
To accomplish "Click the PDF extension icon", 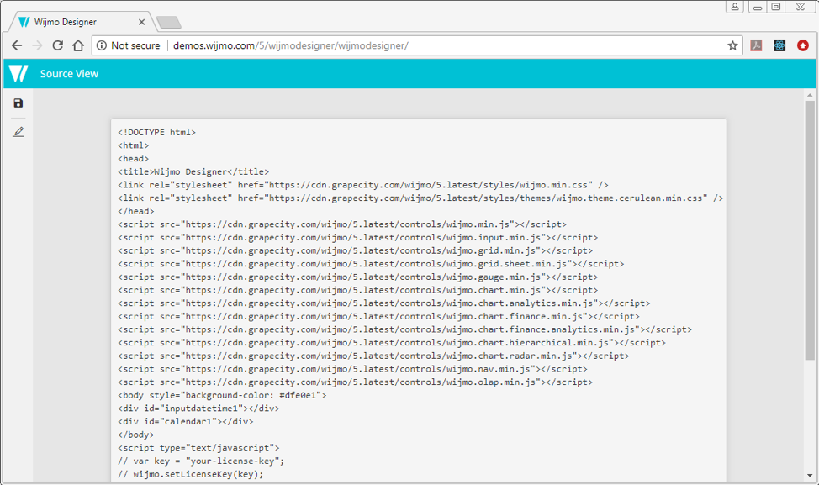I will 756,45.
